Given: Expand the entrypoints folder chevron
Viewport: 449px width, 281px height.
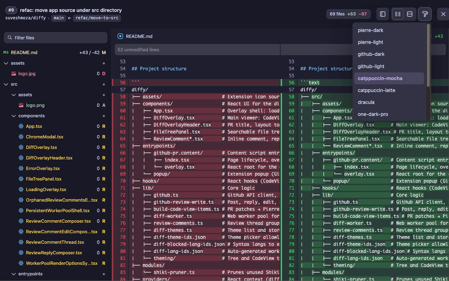Looking at the screenshot, I should click(x=14, y=274).
